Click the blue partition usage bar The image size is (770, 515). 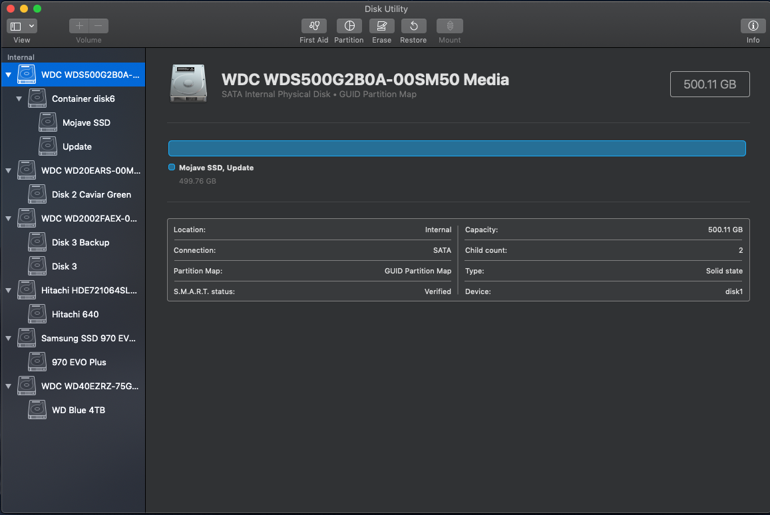click(457, 148)
